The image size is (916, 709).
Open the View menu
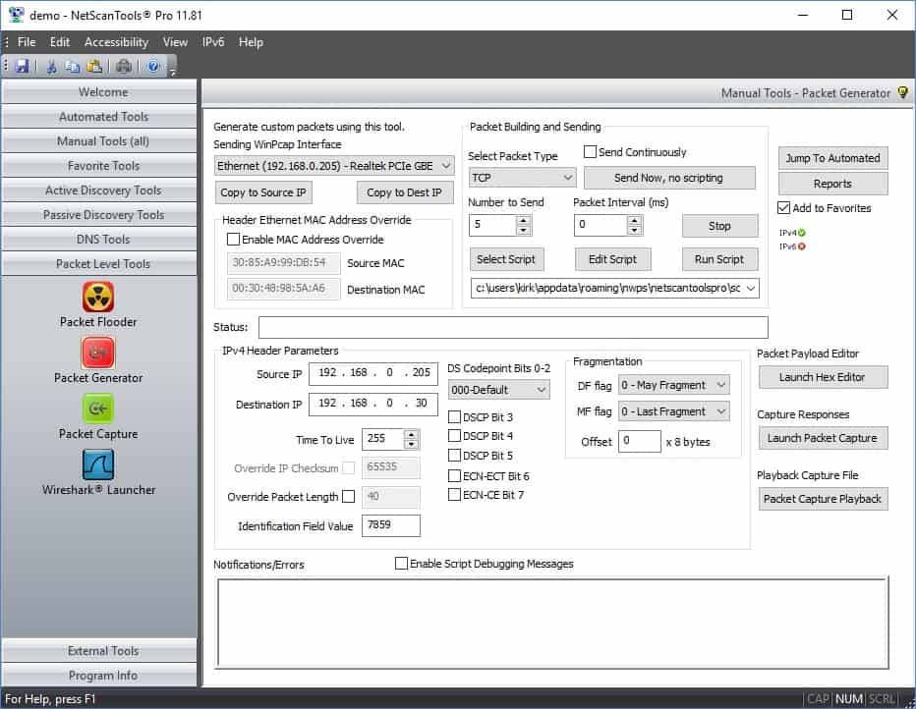175,42
